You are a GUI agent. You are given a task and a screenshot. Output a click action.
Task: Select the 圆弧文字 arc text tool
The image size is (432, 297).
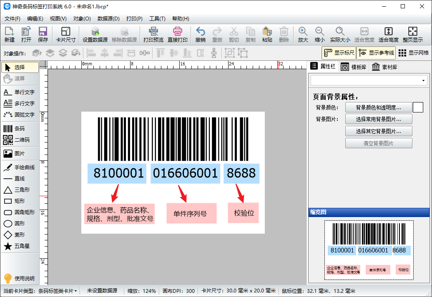[20, 115]
